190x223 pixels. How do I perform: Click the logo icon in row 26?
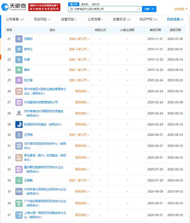click(19, 91)
